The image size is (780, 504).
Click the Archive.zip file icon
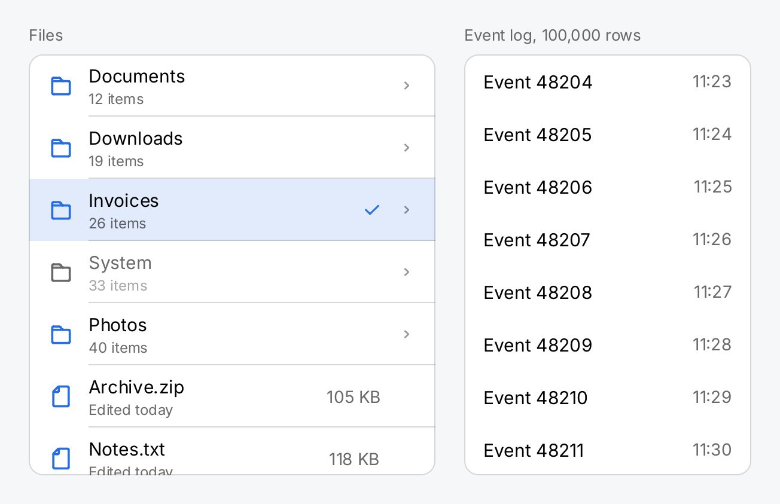(61, 396)
